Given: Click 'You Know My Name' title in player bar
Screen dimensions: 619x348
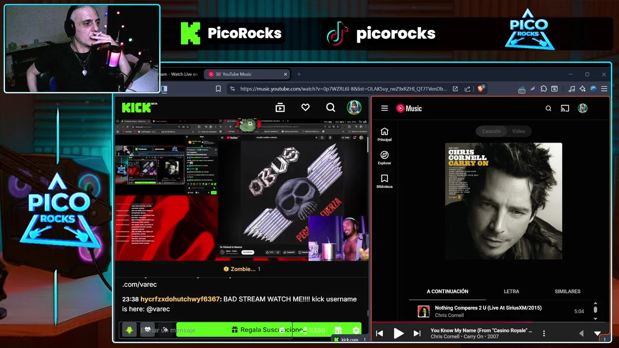Looking at the screenshot, I should tap(481, 331).
